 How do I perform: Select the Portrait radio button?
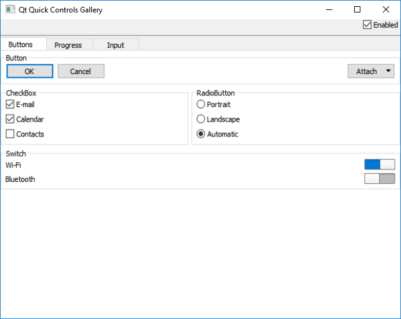tap(201, 105)
